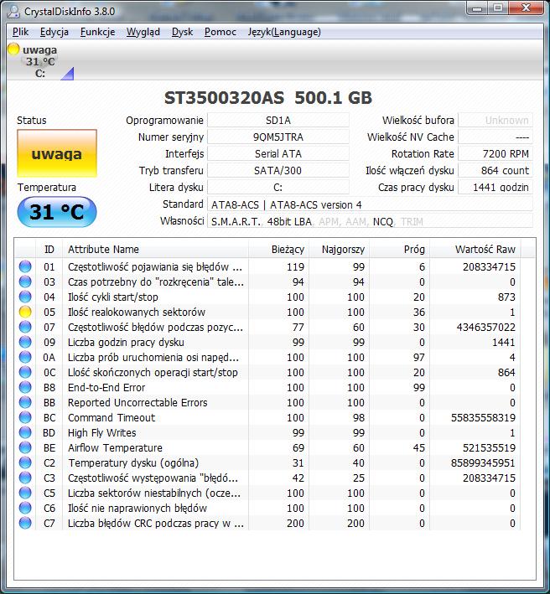The image size is (550, 594).
Task: Click the blue dot for Reported Uncorrectable Errors
Action: click(x=25, y=402)
